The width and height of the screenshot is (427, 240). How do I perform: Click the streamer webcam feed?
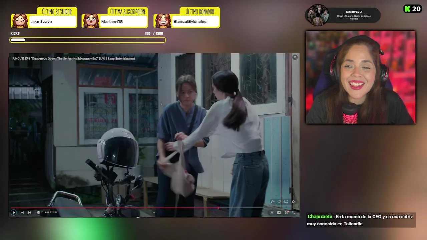361,77
